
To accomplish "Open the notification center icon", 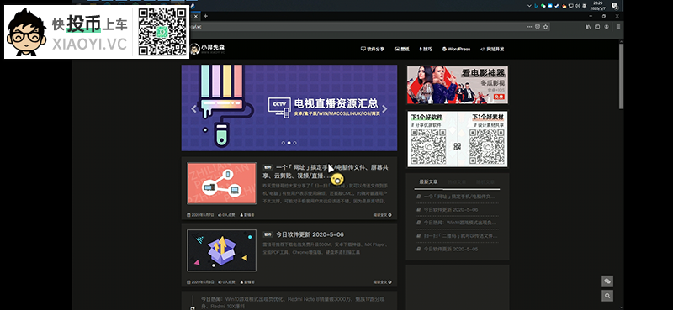I will coord(614,6).
